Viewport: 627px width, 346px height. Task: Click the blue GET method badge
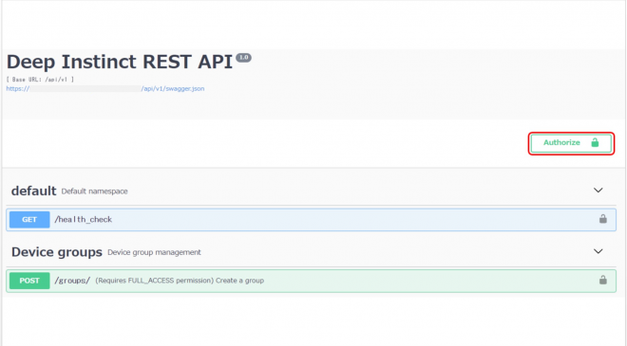(29, 220)
